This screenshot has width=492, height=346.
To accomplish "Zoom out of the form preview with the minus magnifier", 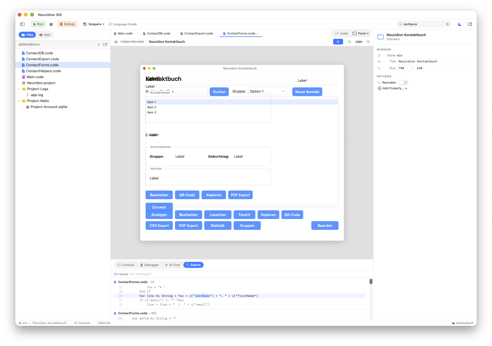I will coord(350,42).
